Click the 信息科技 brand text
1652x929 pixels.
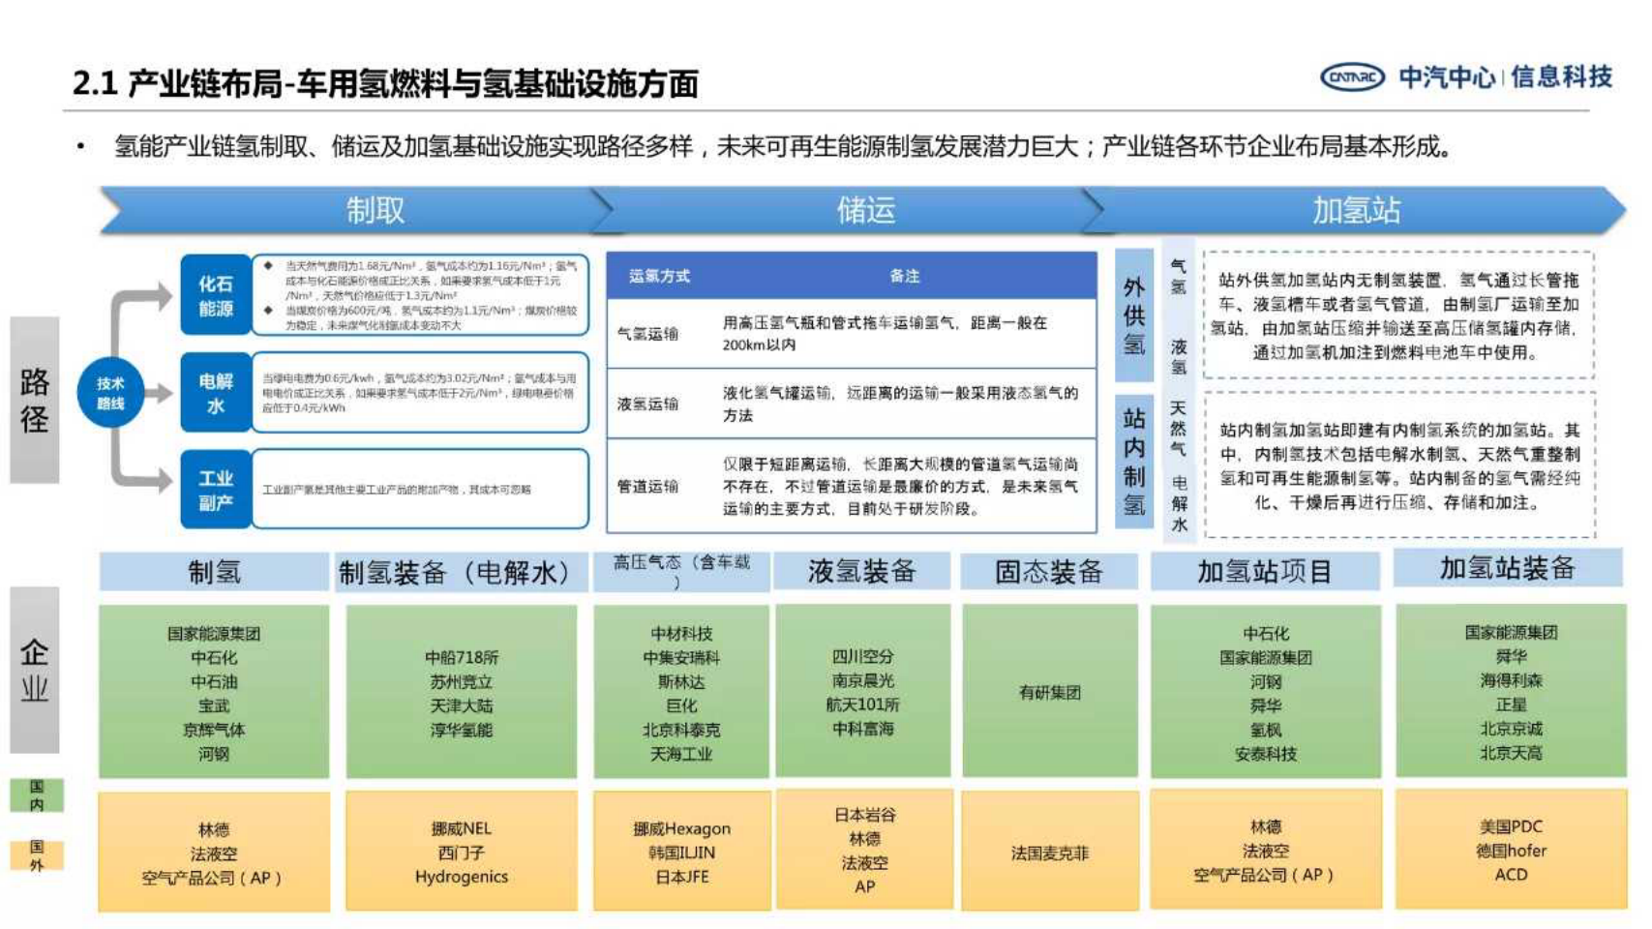tap(1561, 76)
